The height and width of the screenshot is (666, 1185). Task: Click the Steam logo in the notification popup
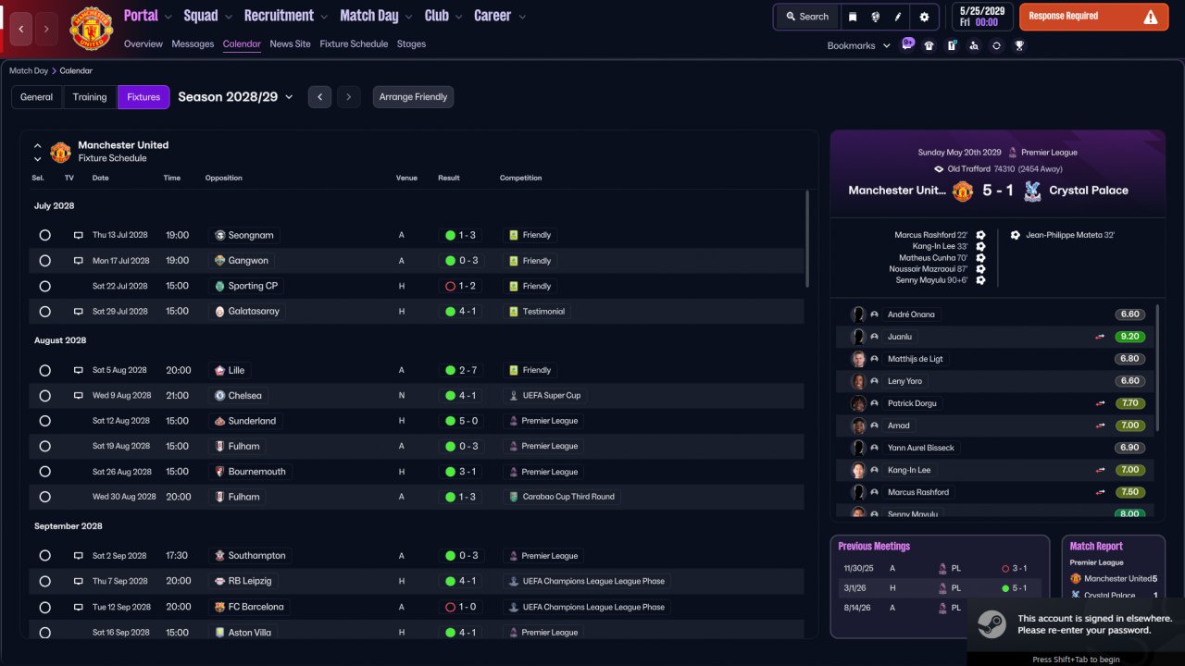(x=993, y=624)
